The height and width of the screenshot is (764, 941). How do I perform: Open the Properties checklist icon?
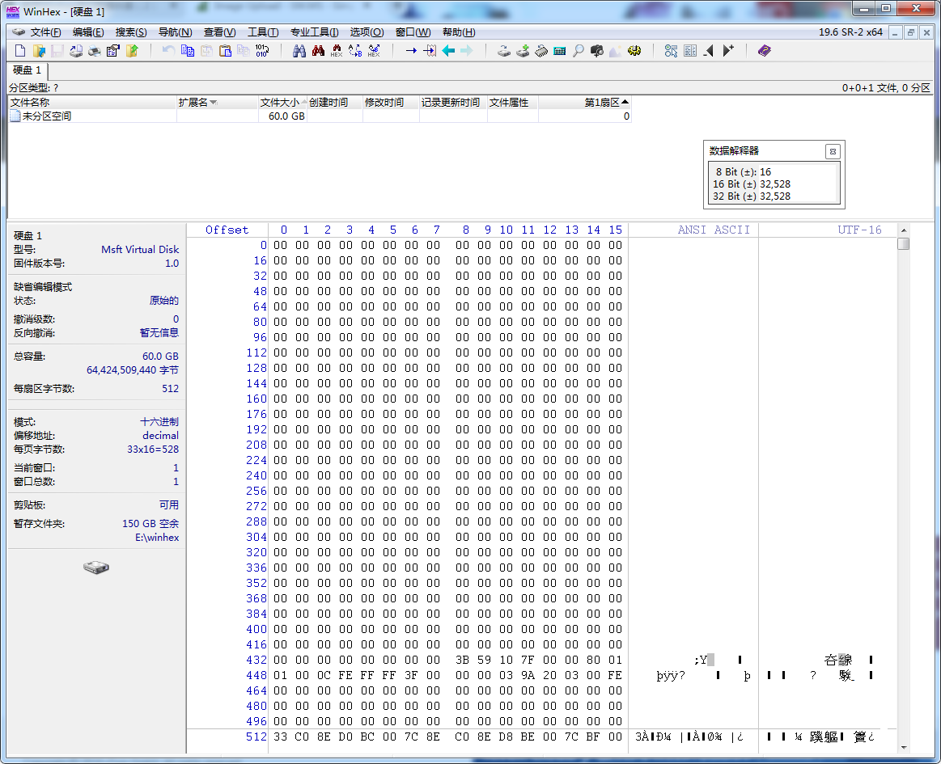(112, 51)
